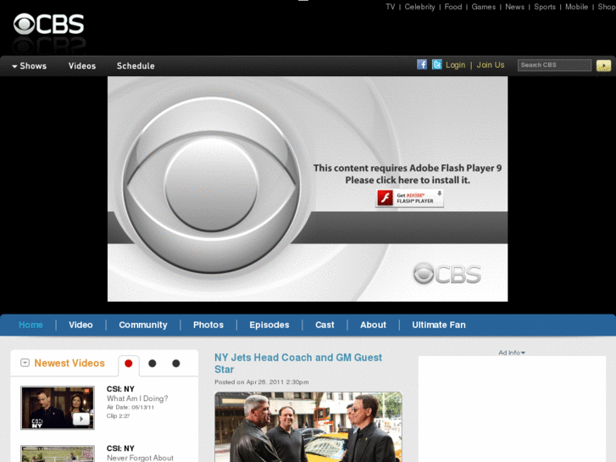
Task: Click the Newest Videos heading
Action: tap(69, 363)
